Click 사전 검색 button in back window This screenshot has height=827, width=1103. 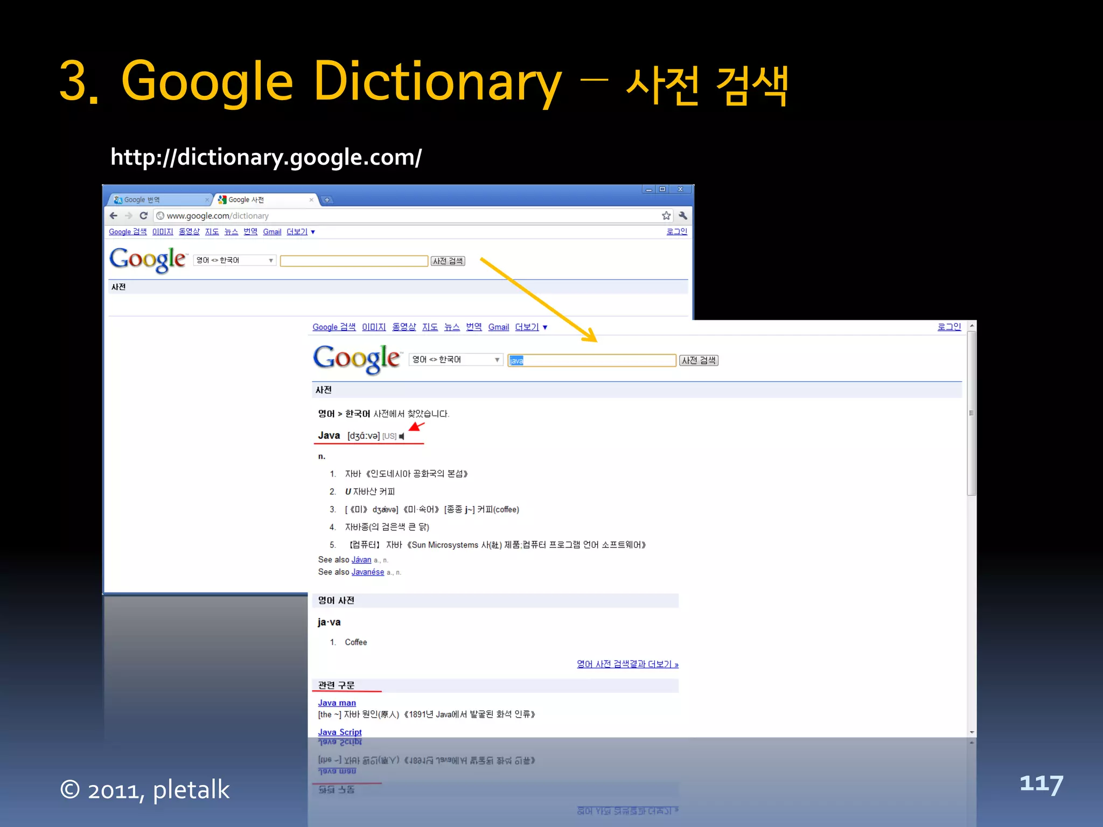448,261
